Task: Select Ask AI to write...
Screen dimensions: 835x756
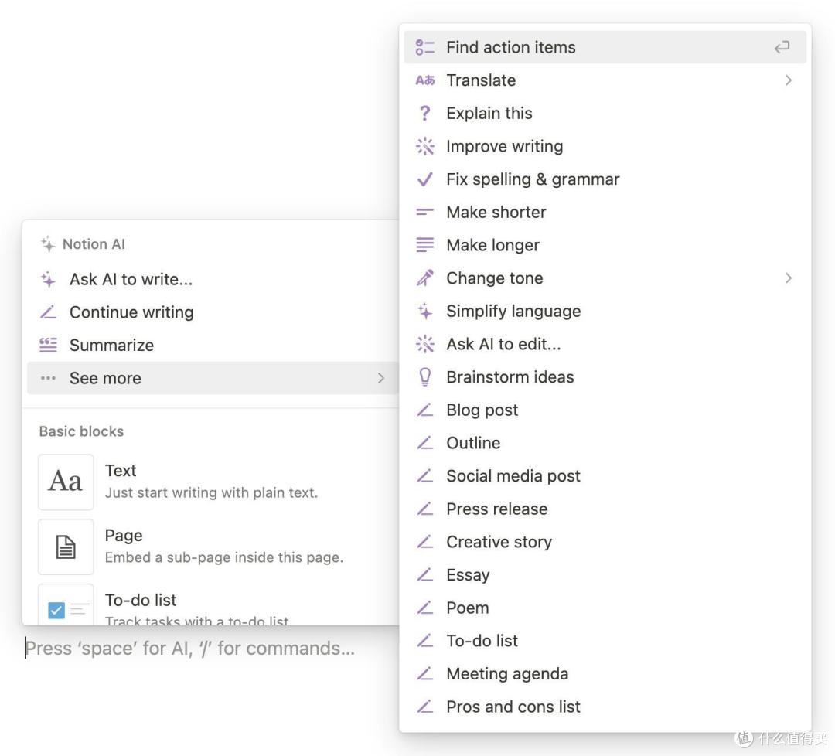Action: [212, 280]
